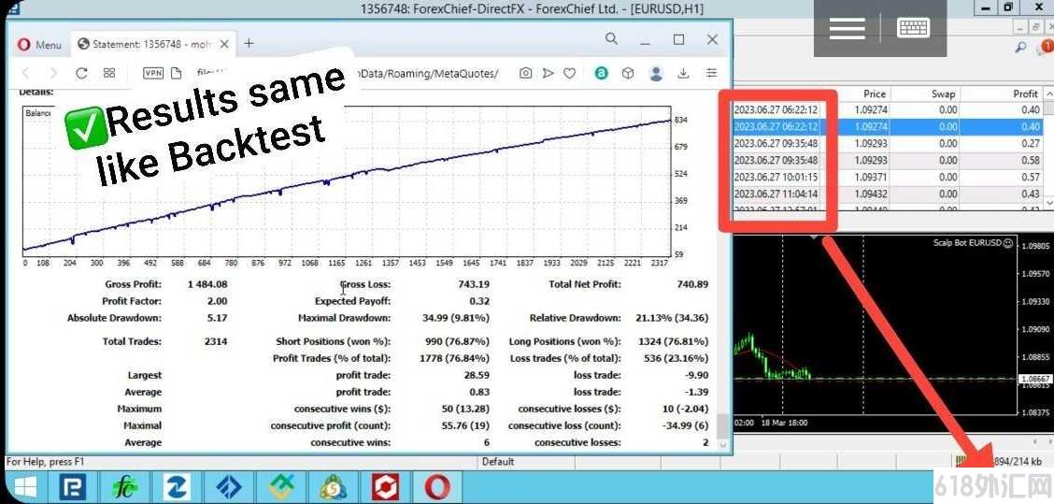Click the MetaQuotes file path address field
1054x504 pixels.
(349, 73)
